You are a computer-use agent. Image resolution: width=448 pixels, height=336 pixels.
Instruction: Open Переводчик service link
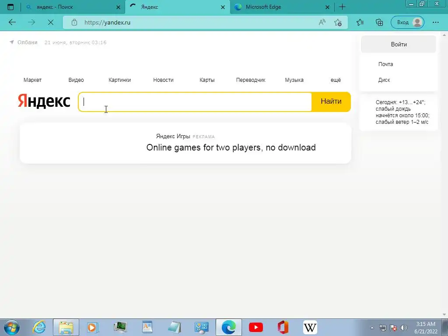251,80
